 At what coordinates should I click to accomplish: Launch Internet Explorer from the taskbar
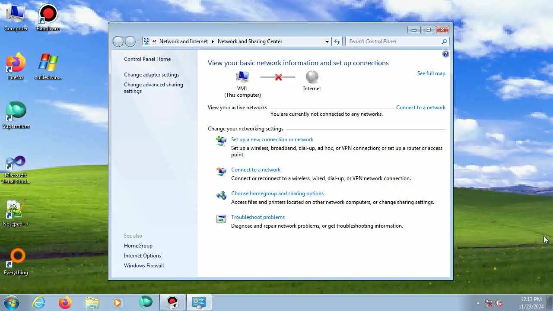(39, 302)
